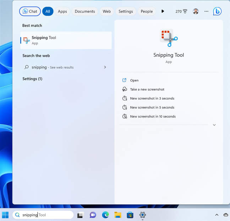Open the Settings (1) results group
Image resolution: width=230 pixels, height=221 pixels.
click(32, 79)
